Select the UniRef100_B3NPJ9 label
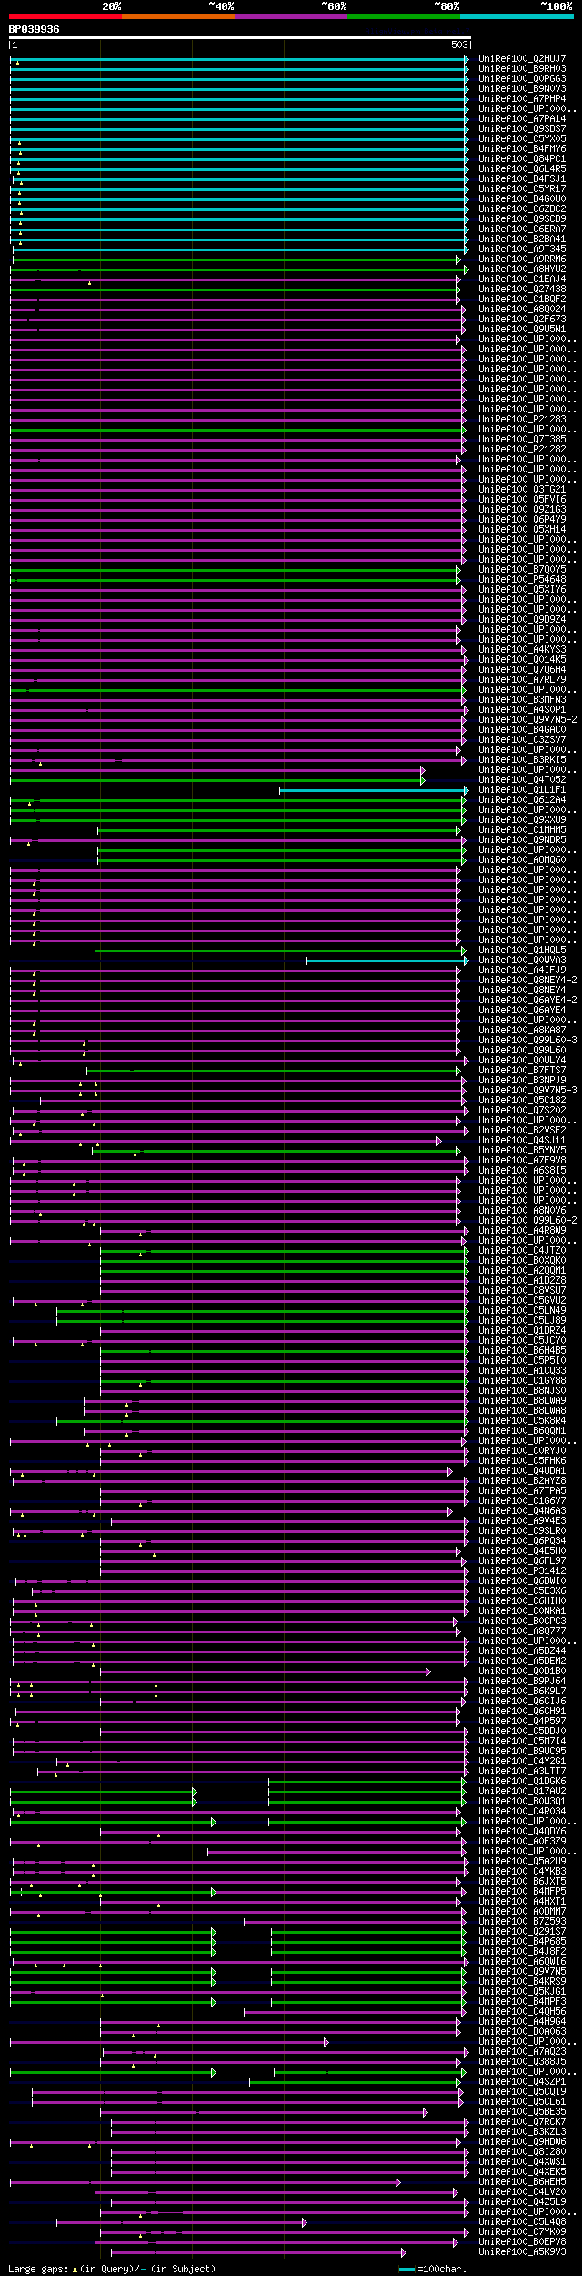Screen dimensions: 582x2276 (522, 1081)
